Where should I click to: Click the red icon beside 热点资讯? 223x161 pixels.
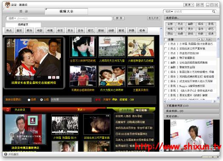(8, 110)
